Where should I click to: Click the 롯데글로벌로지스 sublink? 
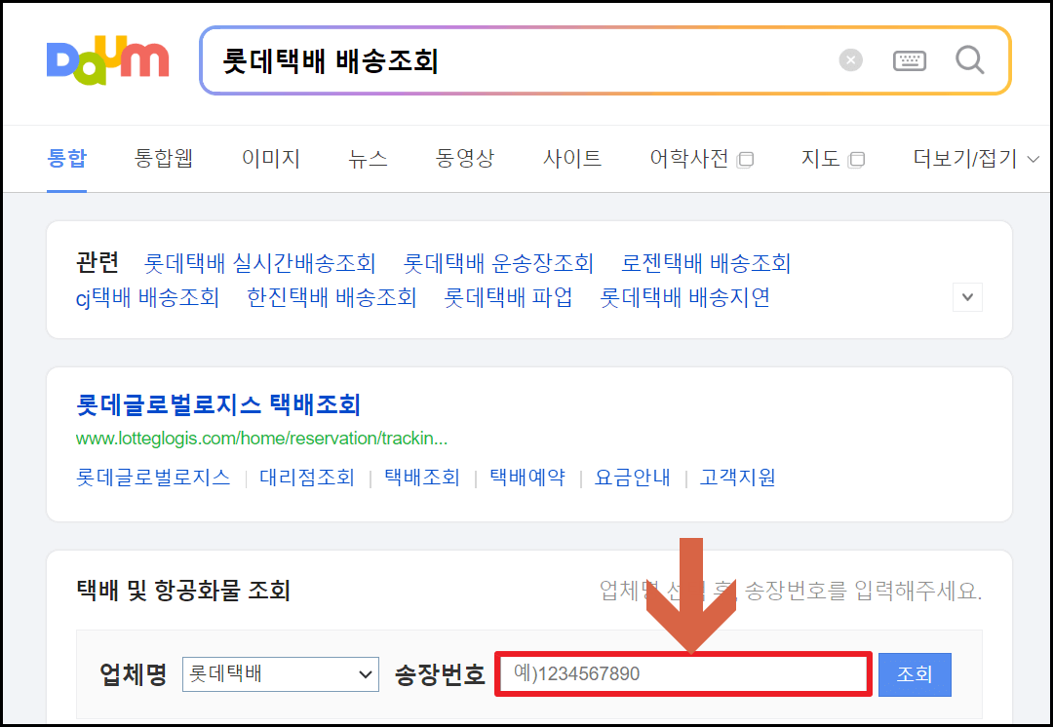(x=153, y=478)
